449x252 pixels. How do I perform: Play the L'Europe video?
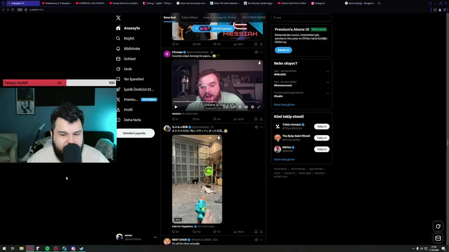[x=176, y=107]
